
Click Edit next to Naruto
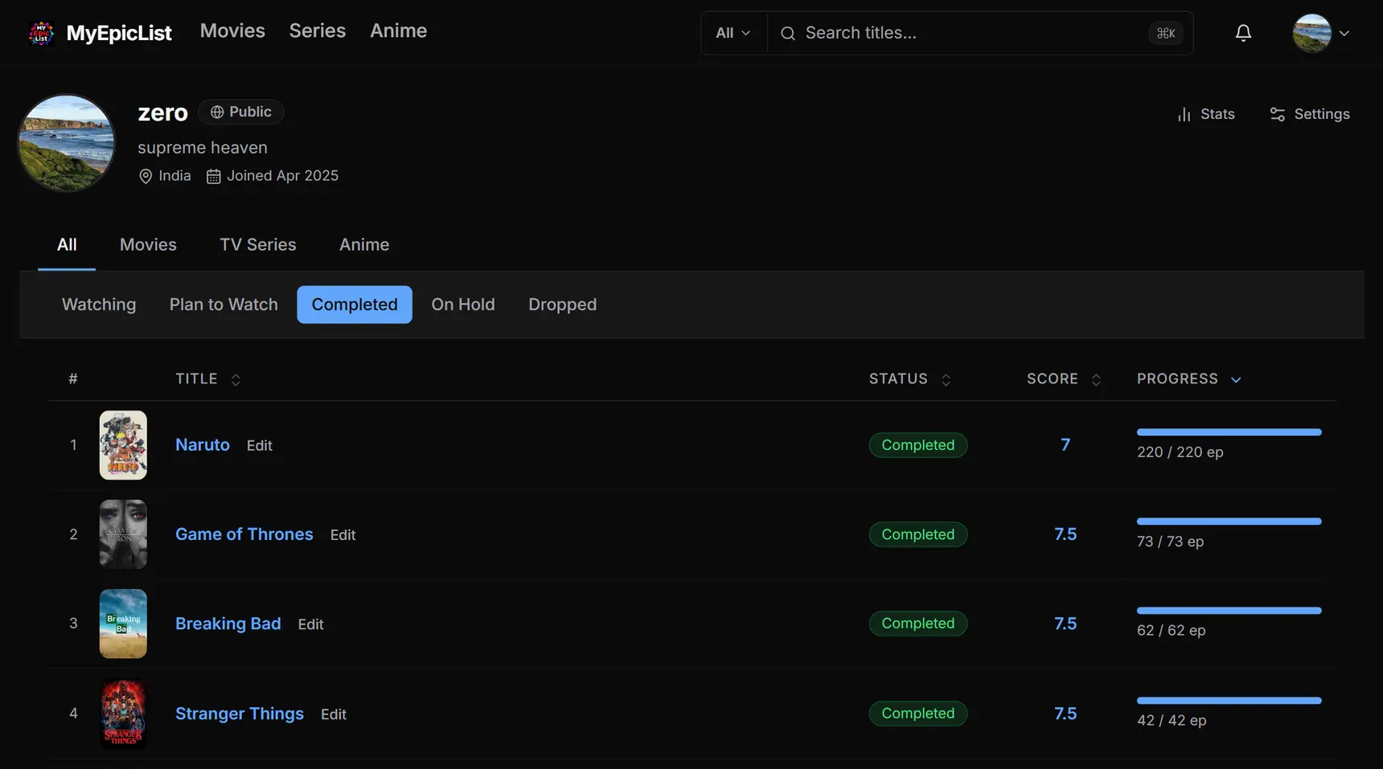260,446
